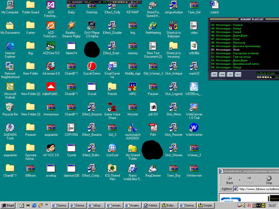Launch Internet Explorer from quick launch

pyautogui.click(x=34, y=205)
